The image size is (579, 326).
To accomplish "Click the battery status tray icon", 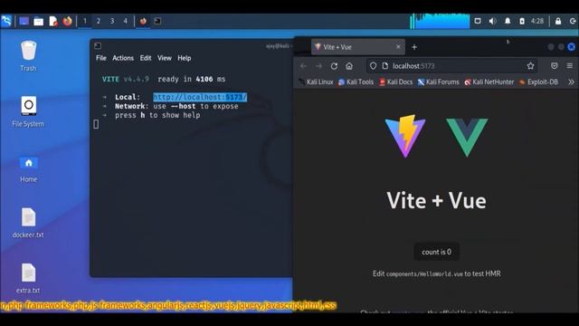I will (522, 21).
